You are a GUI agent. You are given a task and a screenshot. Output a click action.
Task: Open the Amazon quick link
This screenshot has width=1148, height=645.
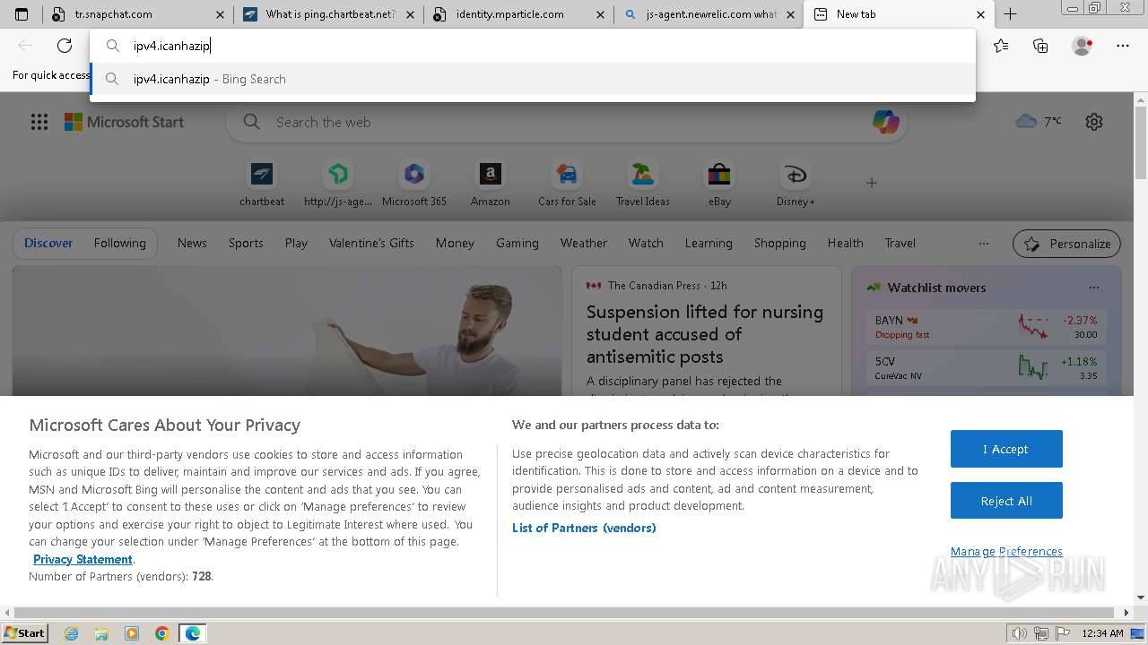(491, 184)
